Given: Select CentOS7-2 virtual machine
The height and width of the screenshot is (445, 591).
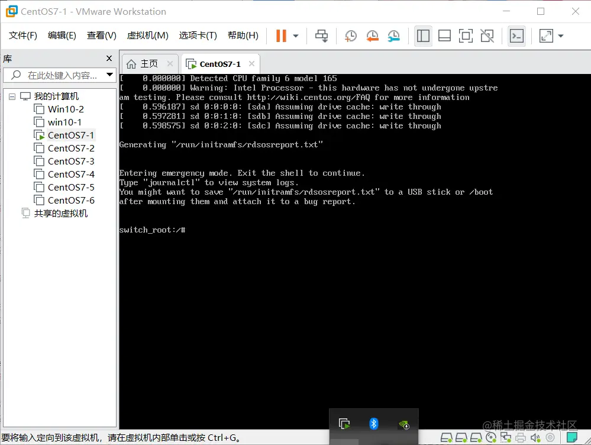Looking at the screenshot, I should (71, 148).
